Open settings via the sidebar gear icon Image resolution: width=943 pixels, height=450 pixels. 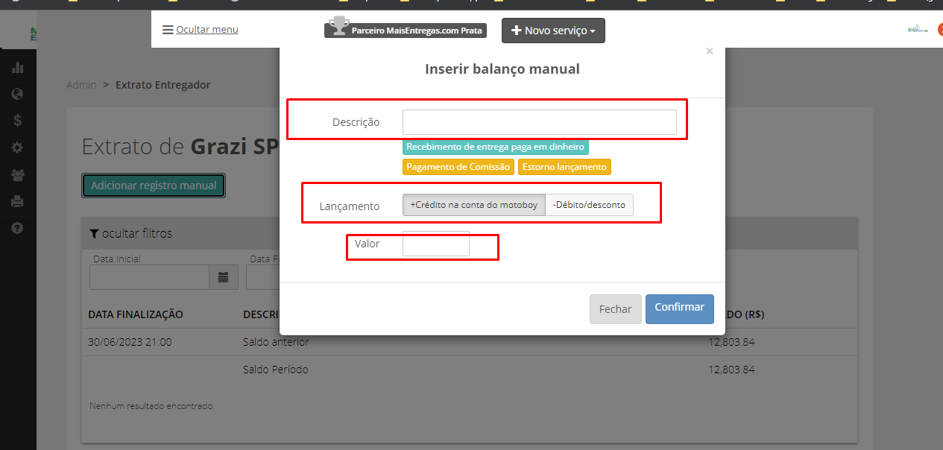18,148
